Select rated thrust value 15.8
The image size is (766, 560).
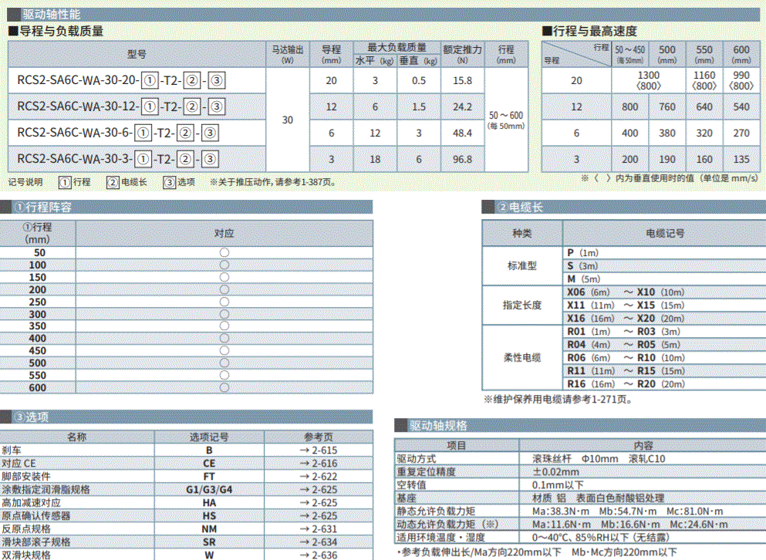click(x=462, y=81)
